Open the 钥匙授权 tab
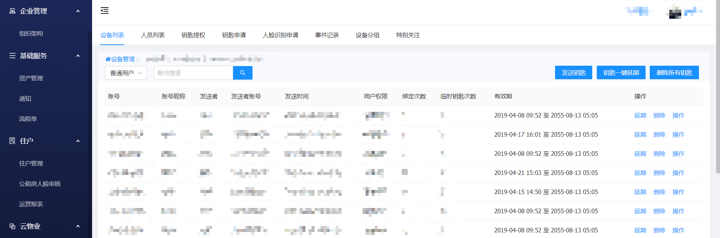 [193, 35]
